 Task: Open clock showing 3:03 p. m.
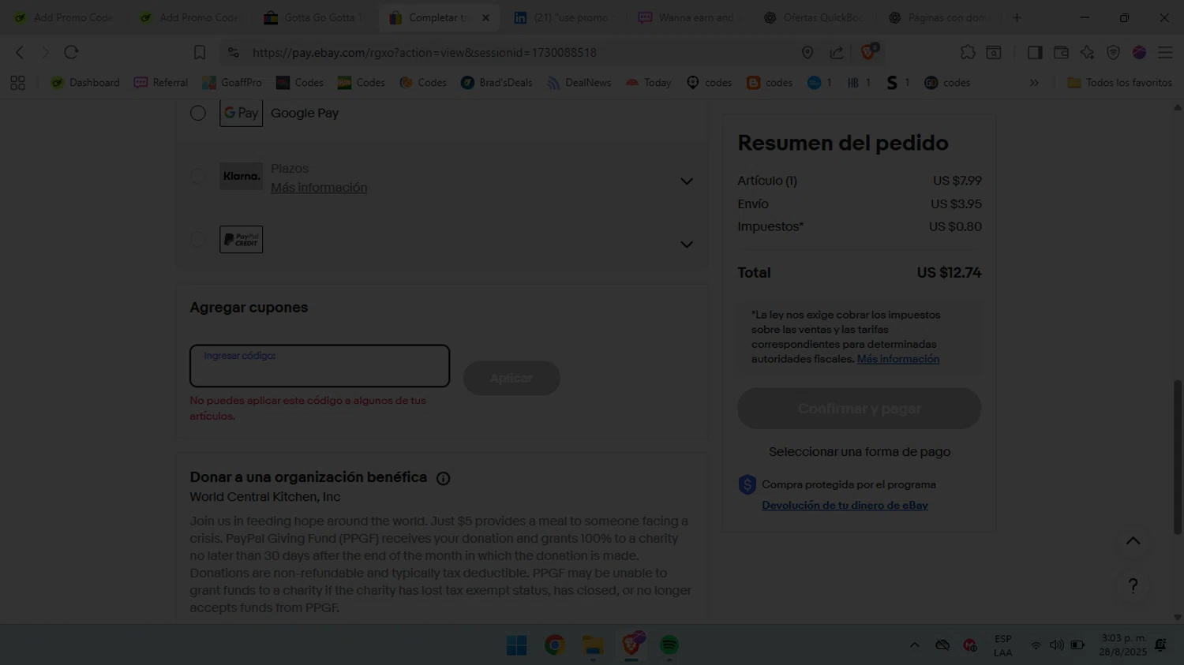click(1124, 645)
